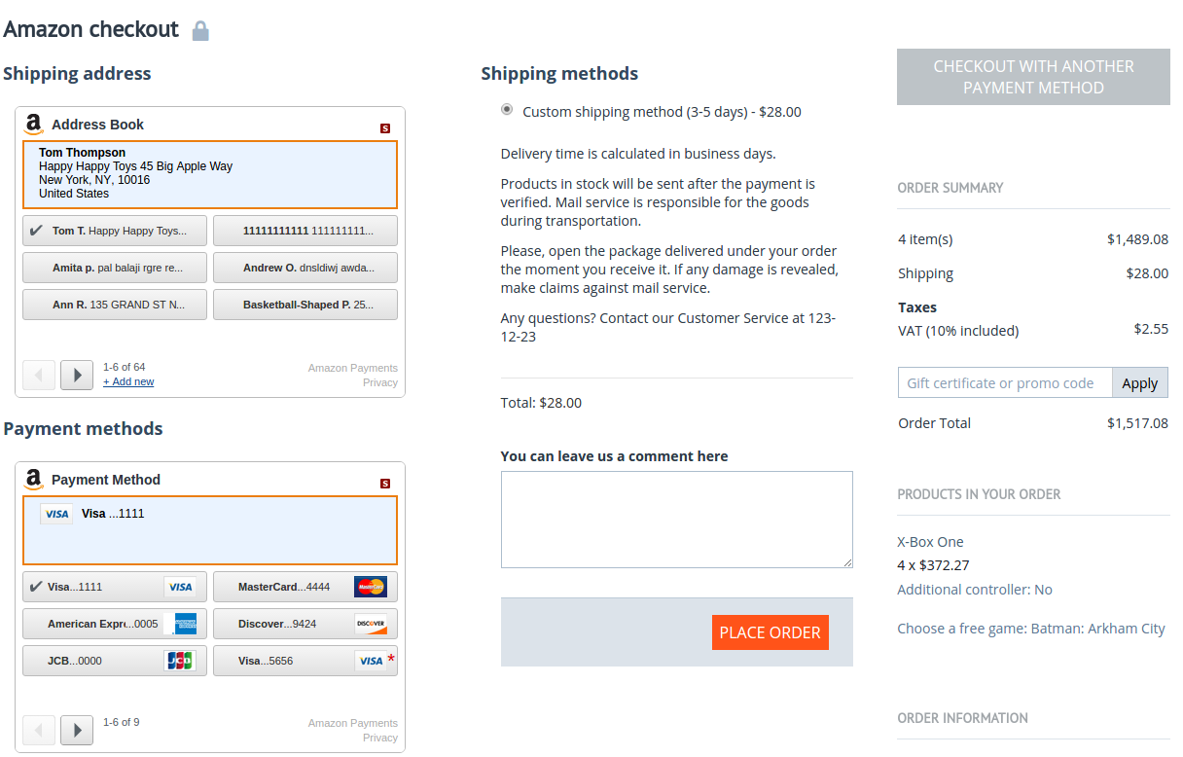The height and width of the screenshot is (757, 1183).
Task: Go to previous page of addresses
Action: point(39,375)
